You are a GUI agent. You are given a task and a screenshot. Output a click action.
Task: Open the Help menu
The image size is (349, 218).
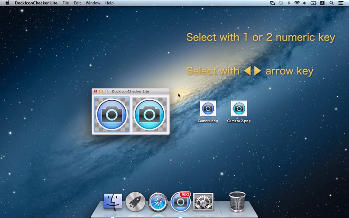click(109, 3)
